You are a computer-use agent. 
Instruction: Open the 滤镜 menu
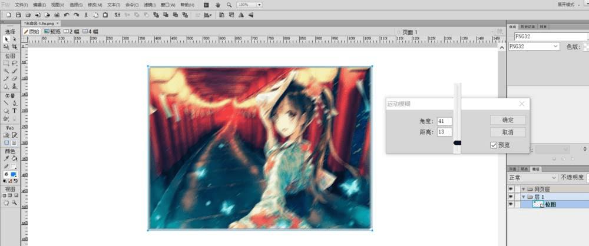tap(150, 5)
